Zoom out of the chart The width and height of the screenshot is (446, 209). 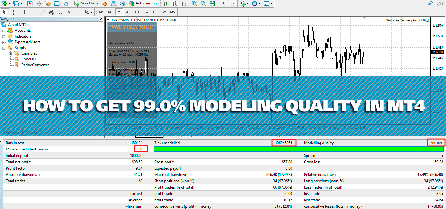click(203, 3)
